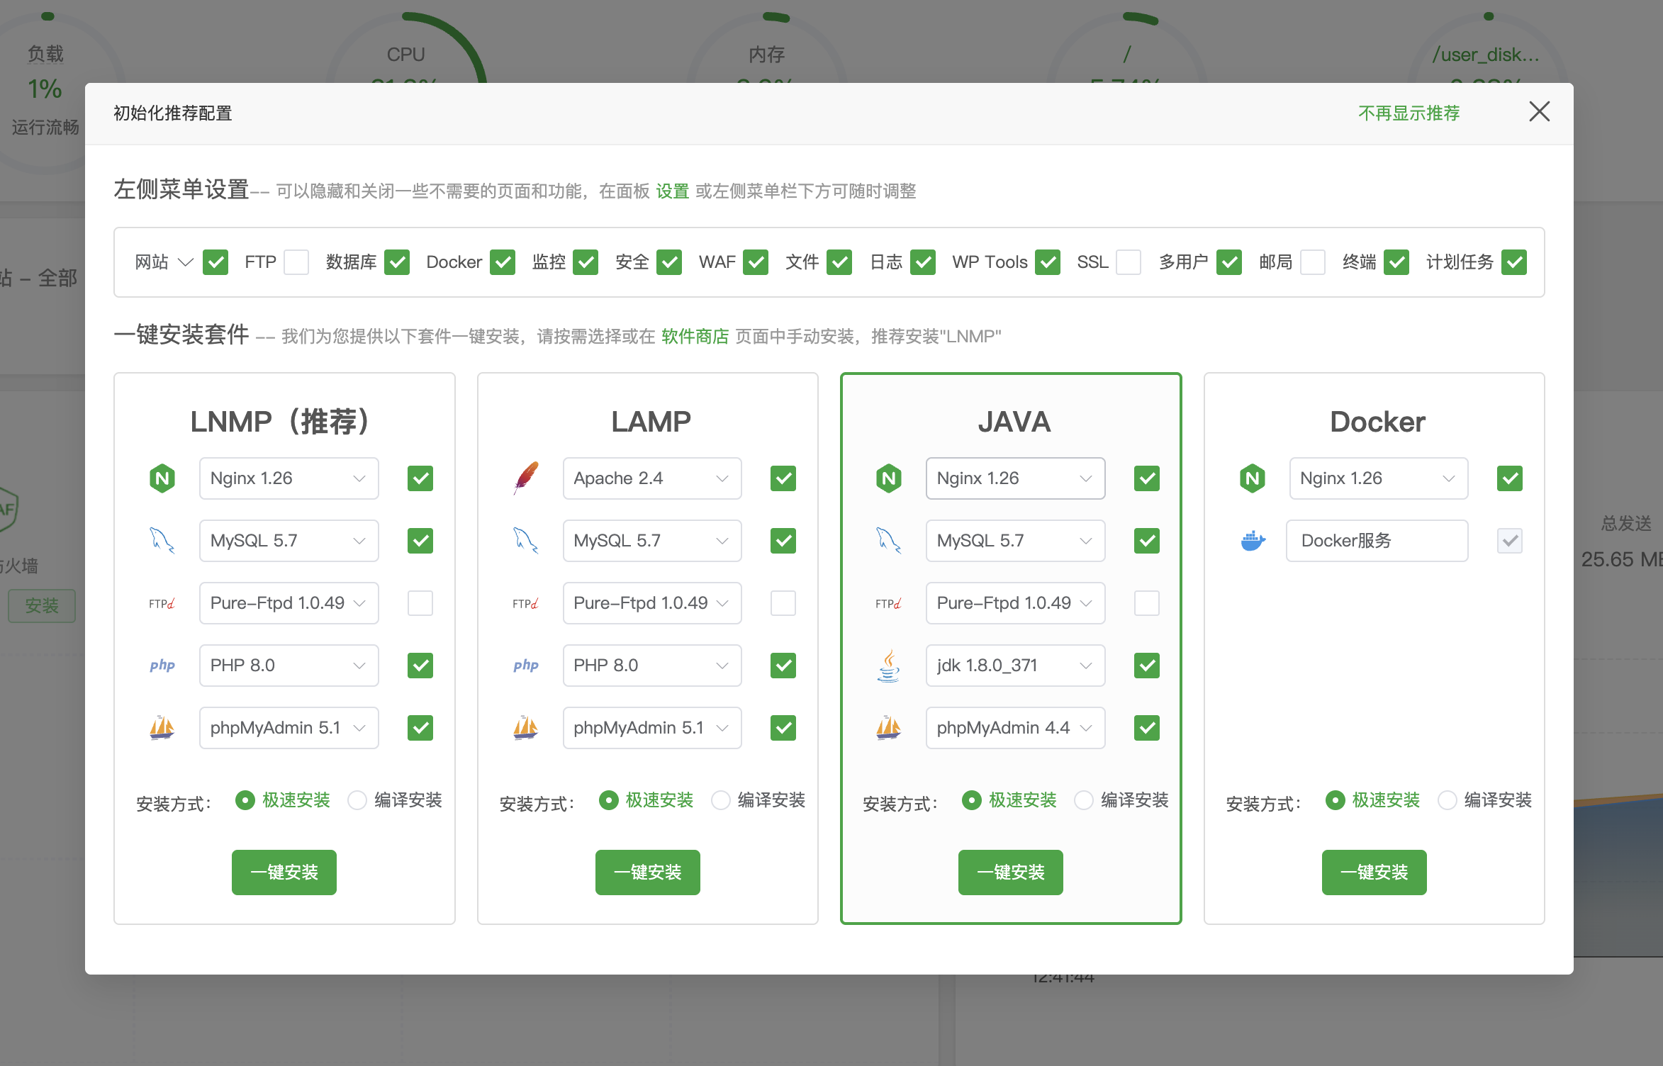
Task: Click the FTPd icon in the LNMP card
Action: (x=162, y=603)
